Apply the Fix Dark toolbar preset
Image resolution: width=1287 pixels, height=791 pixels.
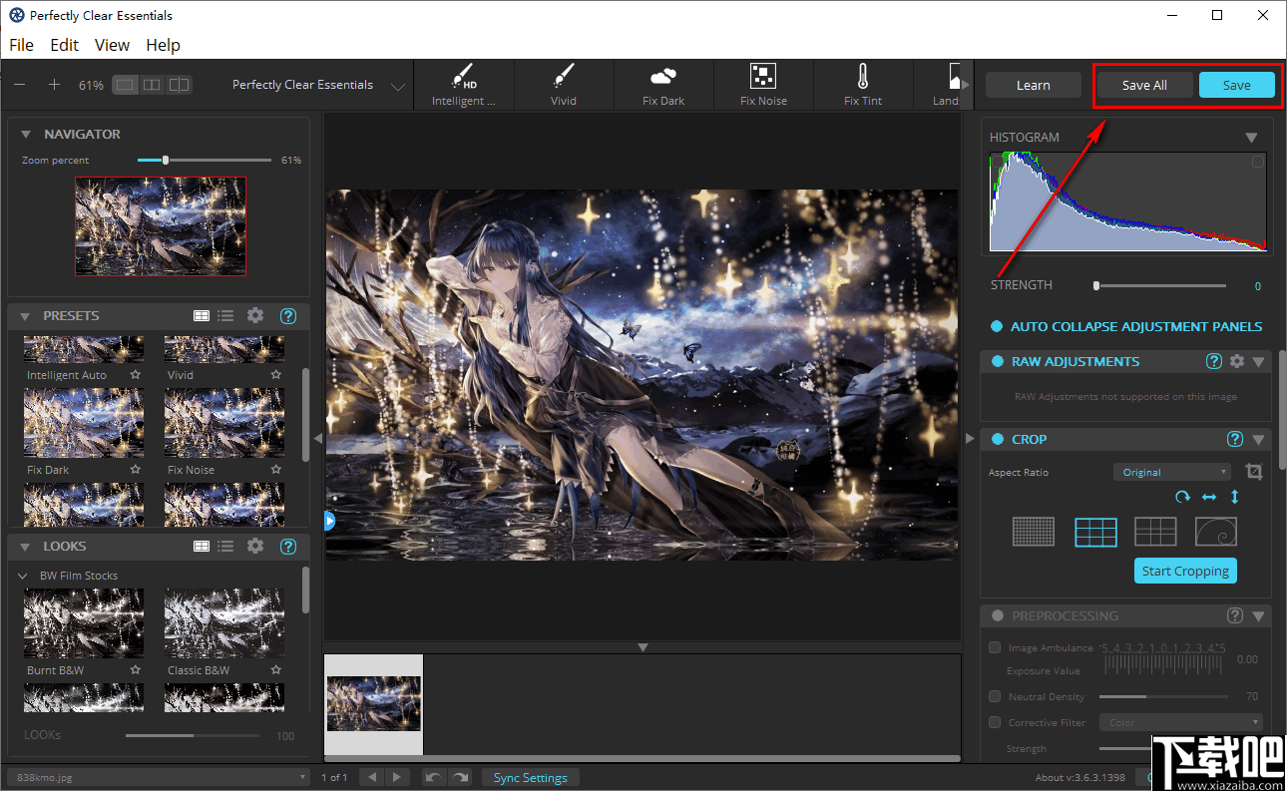pyautogui.click(x=663, y=85)
